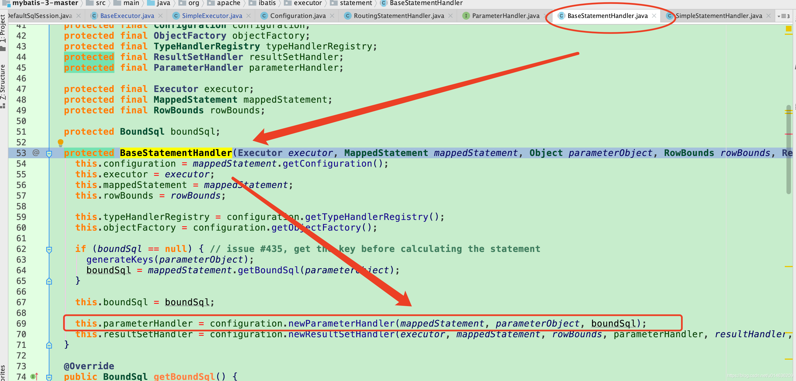Click the ibatis package breadcrumb
This screenshot has width=796, height=381.
(262, 3)
